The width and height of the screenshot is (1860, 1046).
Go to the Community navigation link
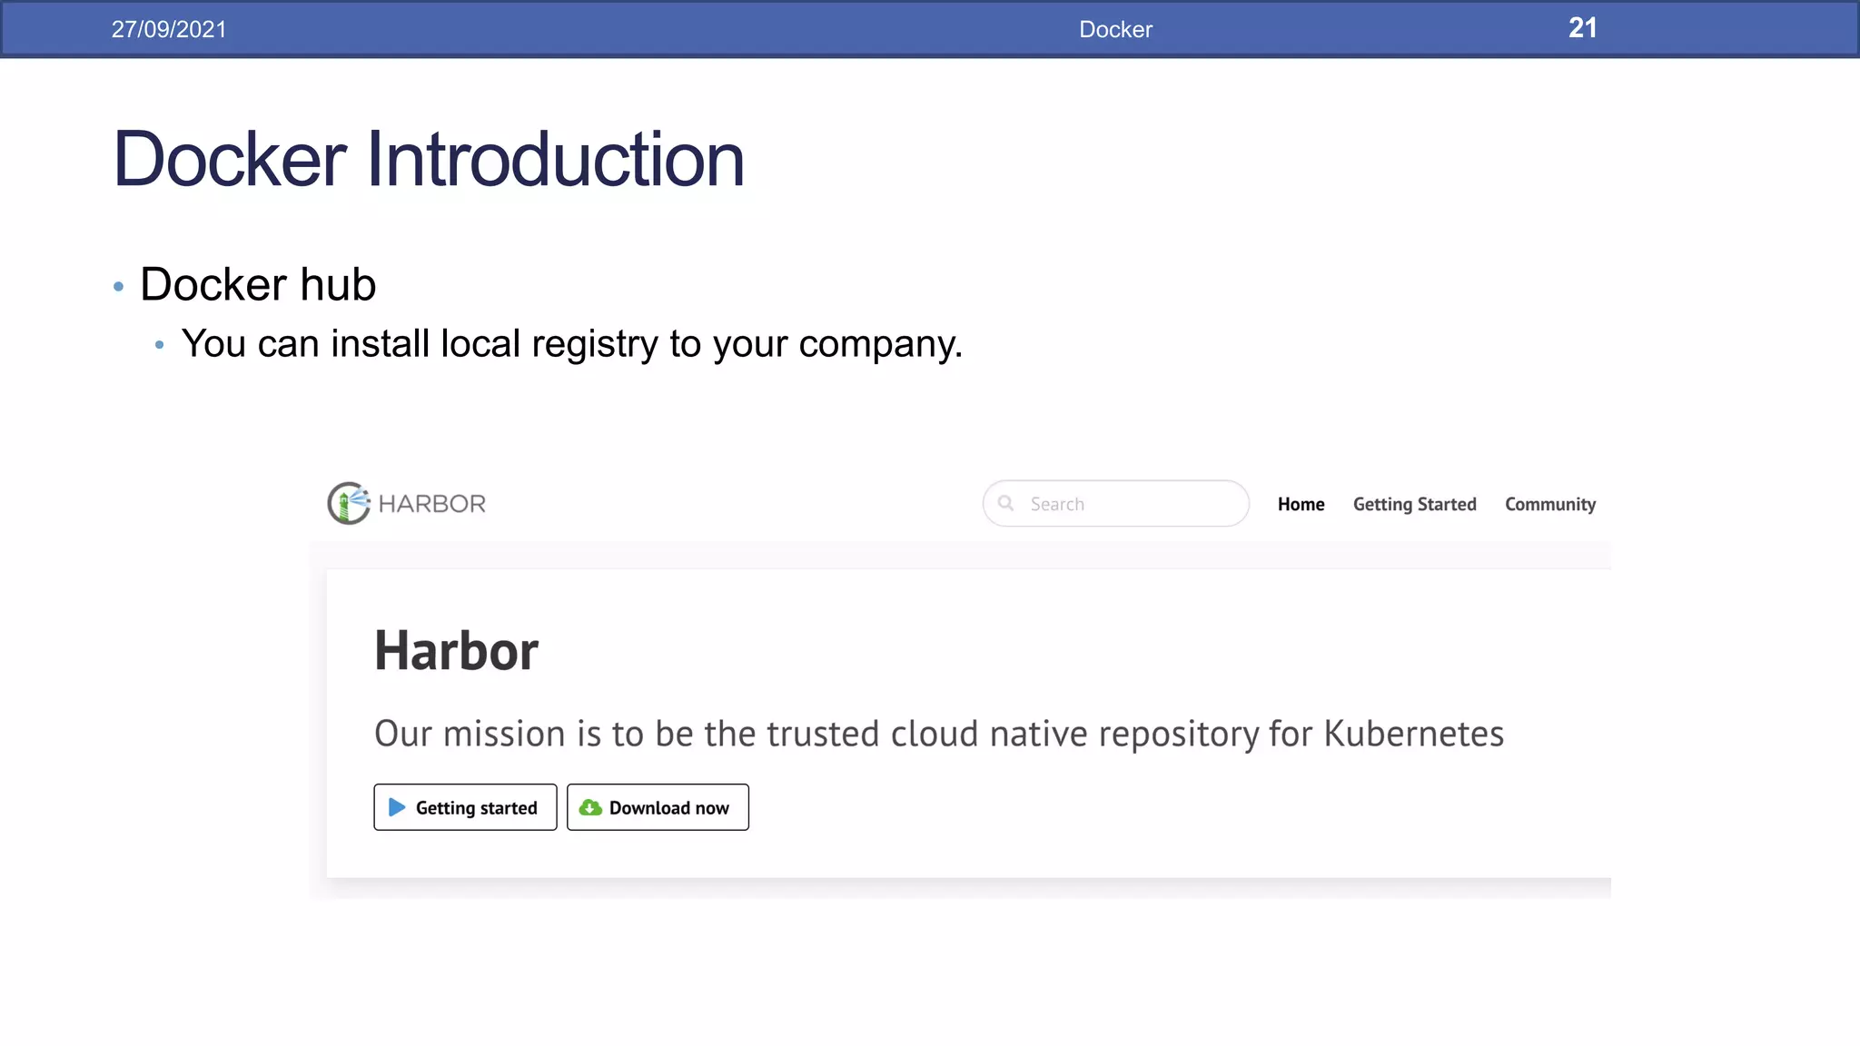pyautogui.click(x=1549, y=504)
